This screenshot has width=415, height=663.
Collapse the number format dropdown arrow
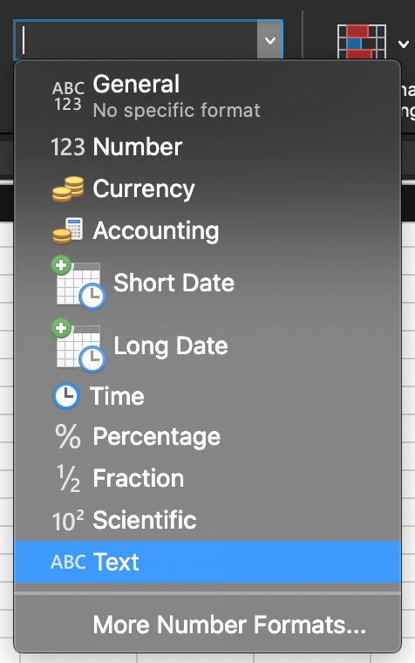269,41
